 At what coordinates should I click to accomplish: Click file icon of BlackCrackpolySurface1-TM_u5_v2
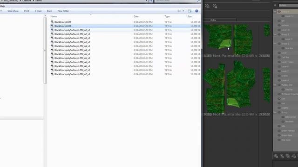(52, 54)
